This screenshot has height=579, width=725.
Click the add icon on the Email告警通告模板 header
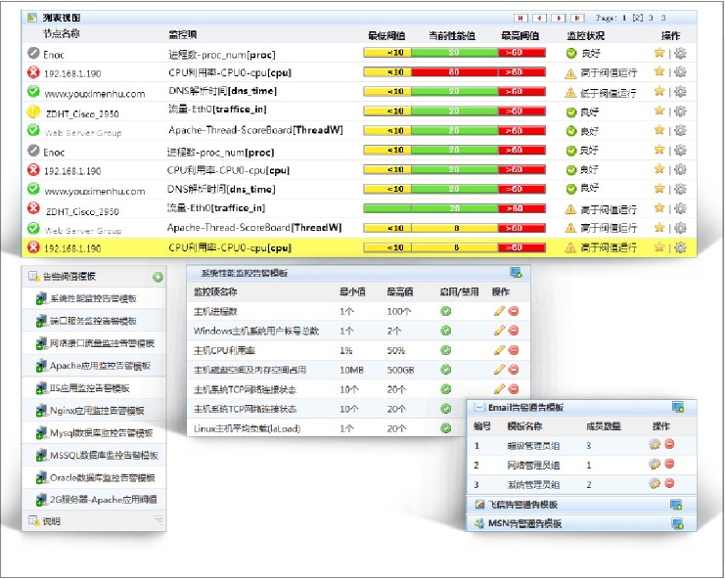[x=677, y=407]
